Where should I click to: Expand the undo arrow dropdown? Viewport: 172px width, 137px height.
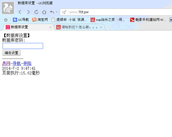57,12
